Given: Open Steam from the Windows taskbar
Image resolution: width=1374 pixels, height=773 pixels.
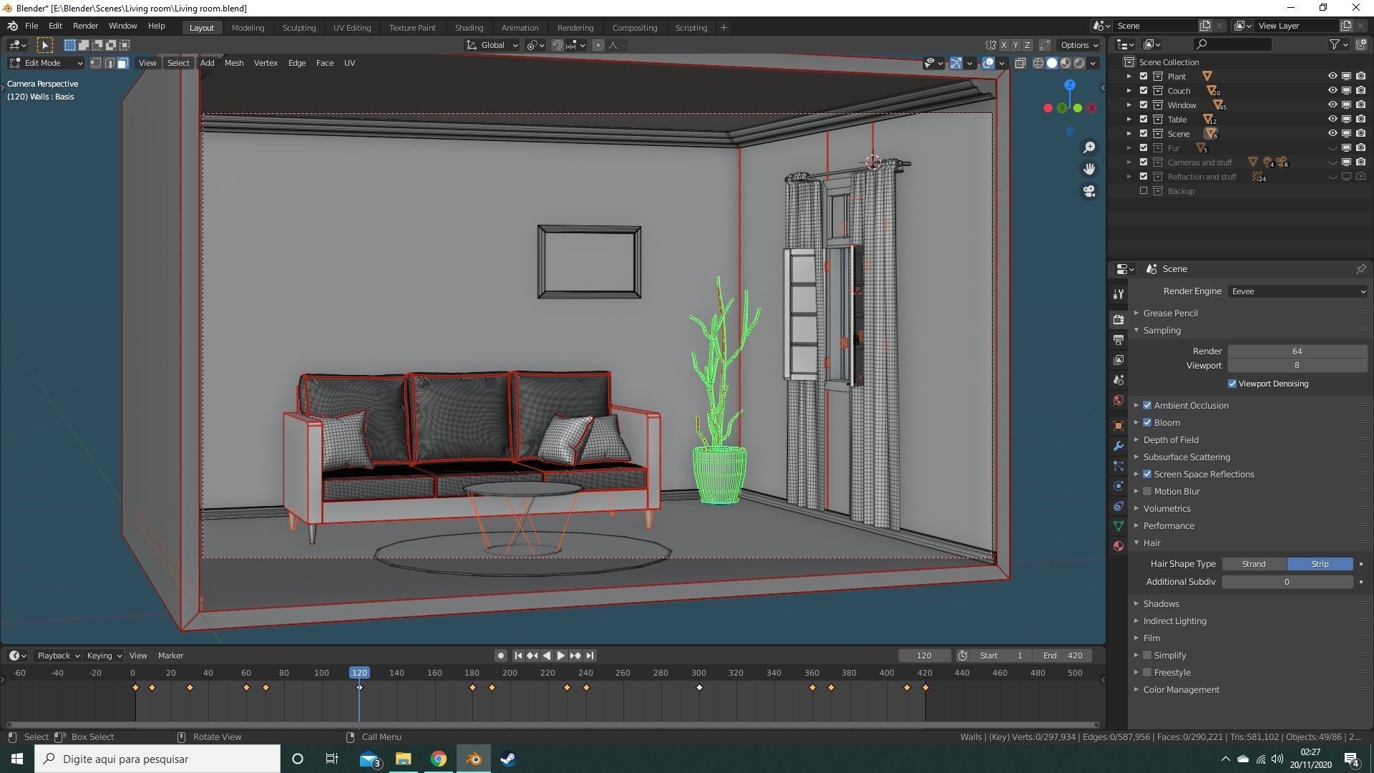Looking at the screenshot, I should coord(508,759).
